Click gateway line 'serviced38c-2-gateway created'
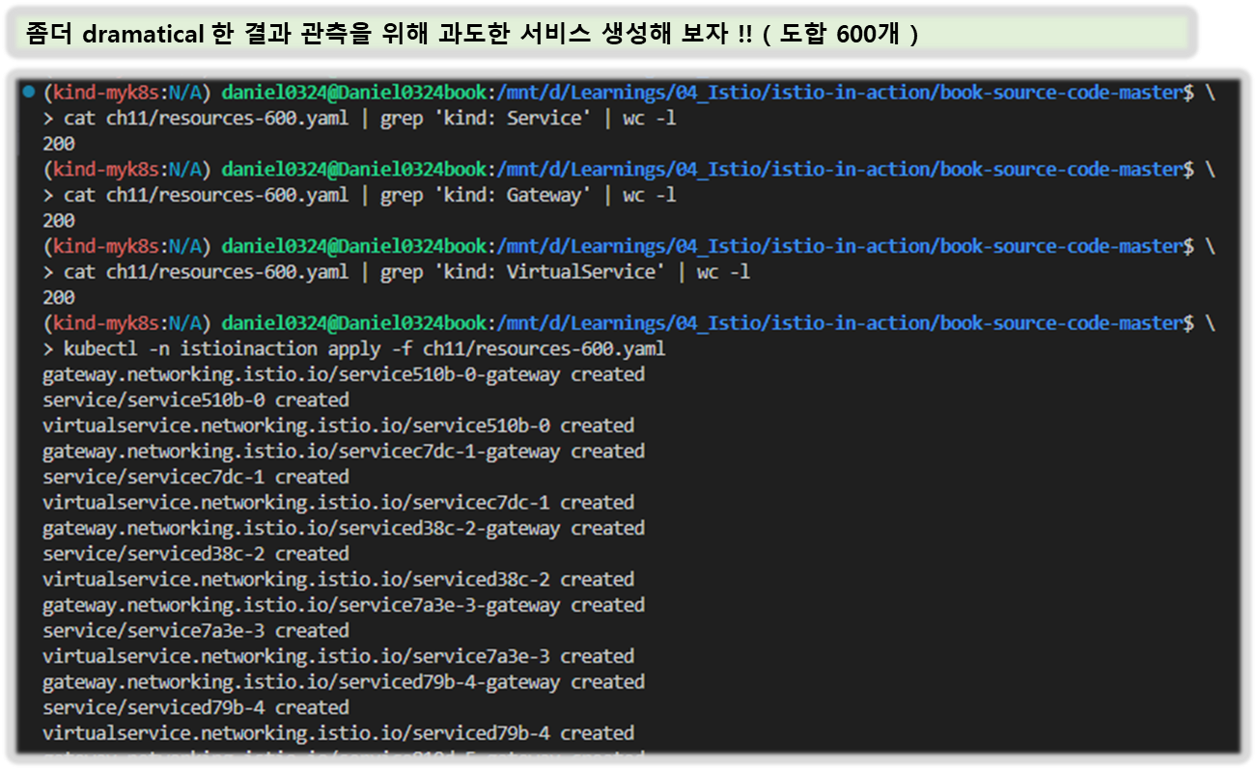Viewport: 1257px width, 770px height. tap(344, 529)
